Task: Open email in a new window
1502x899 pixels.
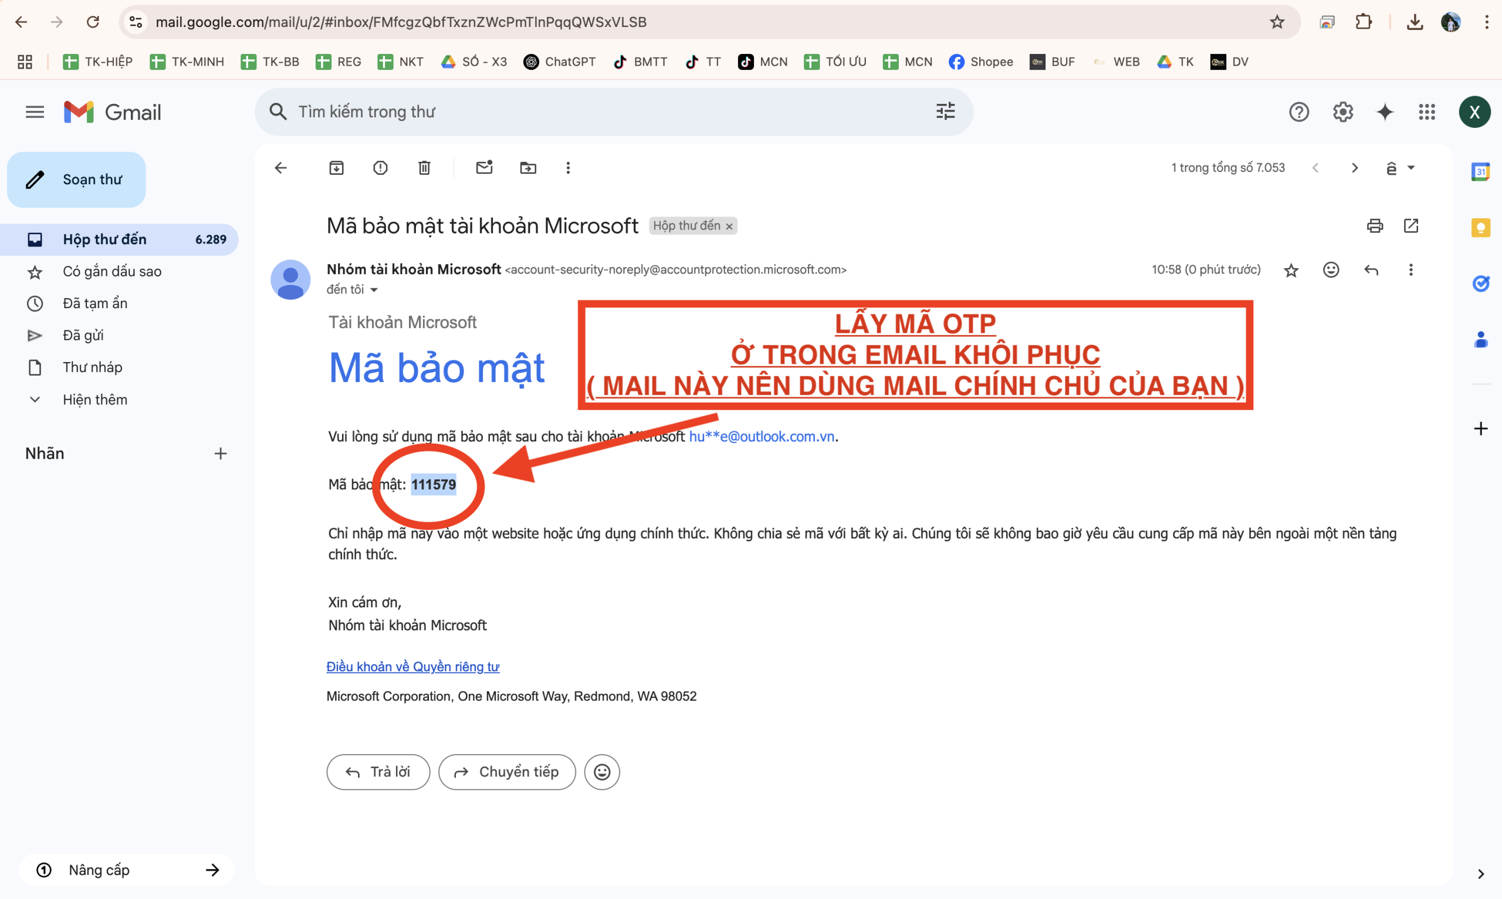Action: pos(1411,226)
